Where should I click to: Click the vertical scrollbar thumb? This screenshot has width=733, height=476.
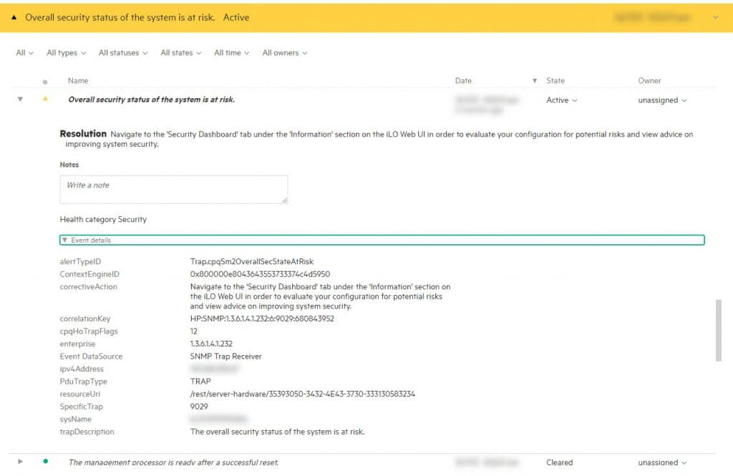(719, 331)
